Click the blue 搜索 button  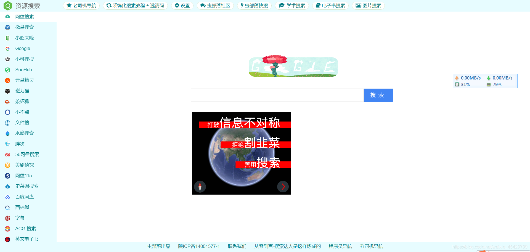tap(378, 95)
